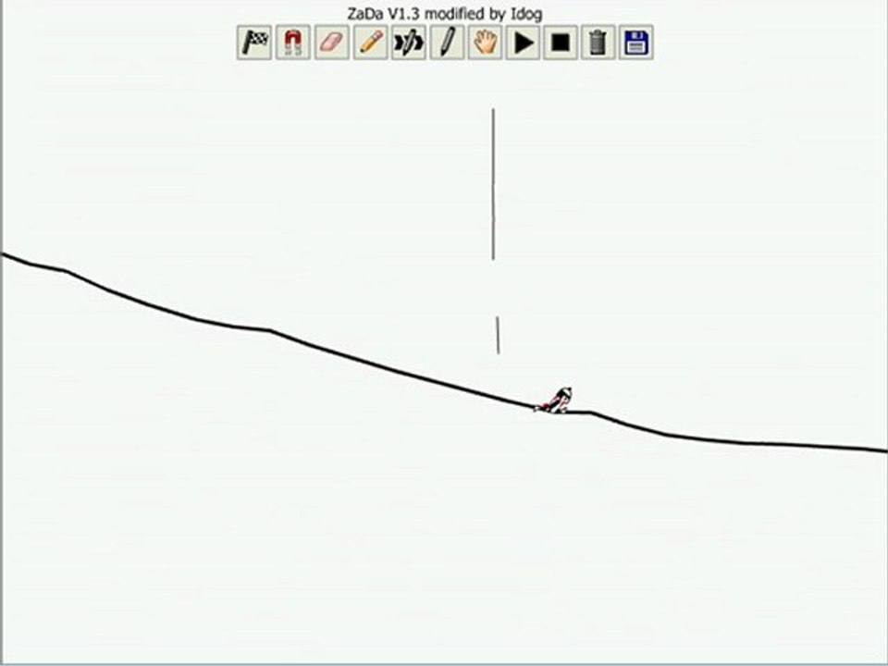Click the long vertical line above the track
This screenshot has height=666, width=888.
(x=493, y=184)
